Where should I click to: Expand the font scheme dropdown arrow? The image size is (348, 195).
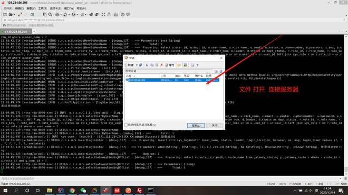click(x=86, y=15)
